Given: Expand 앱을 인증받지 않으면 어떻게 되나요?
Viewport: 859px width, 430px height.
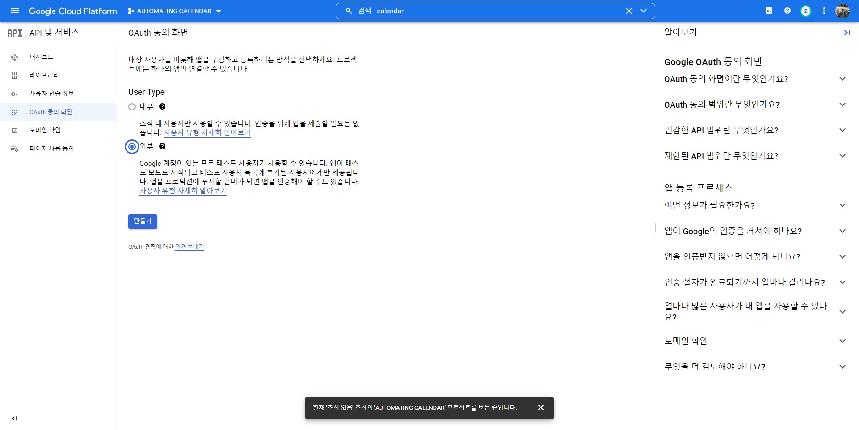Looking at the screenshot, I should pyautogui.click(x=755, y=257).
